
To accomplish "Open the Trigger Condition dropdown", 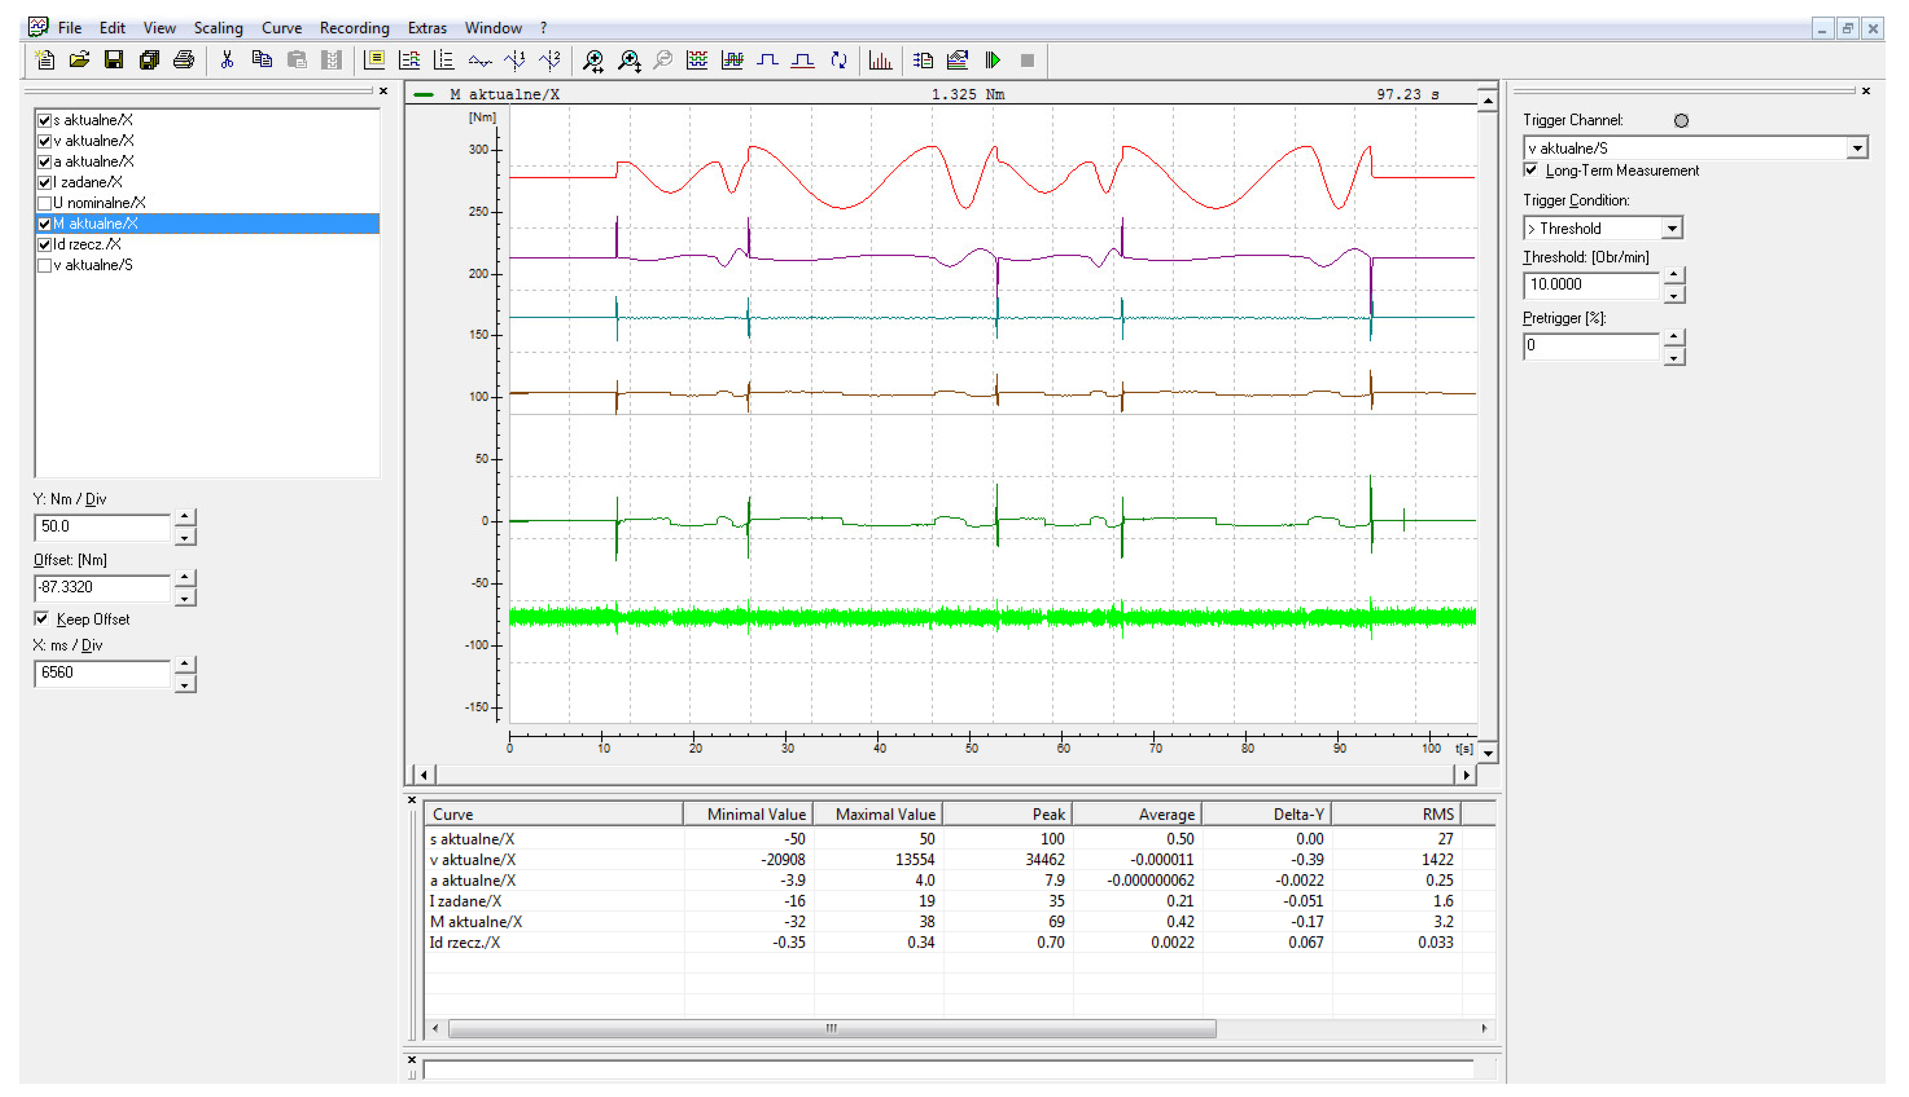I will point(1673,227).
